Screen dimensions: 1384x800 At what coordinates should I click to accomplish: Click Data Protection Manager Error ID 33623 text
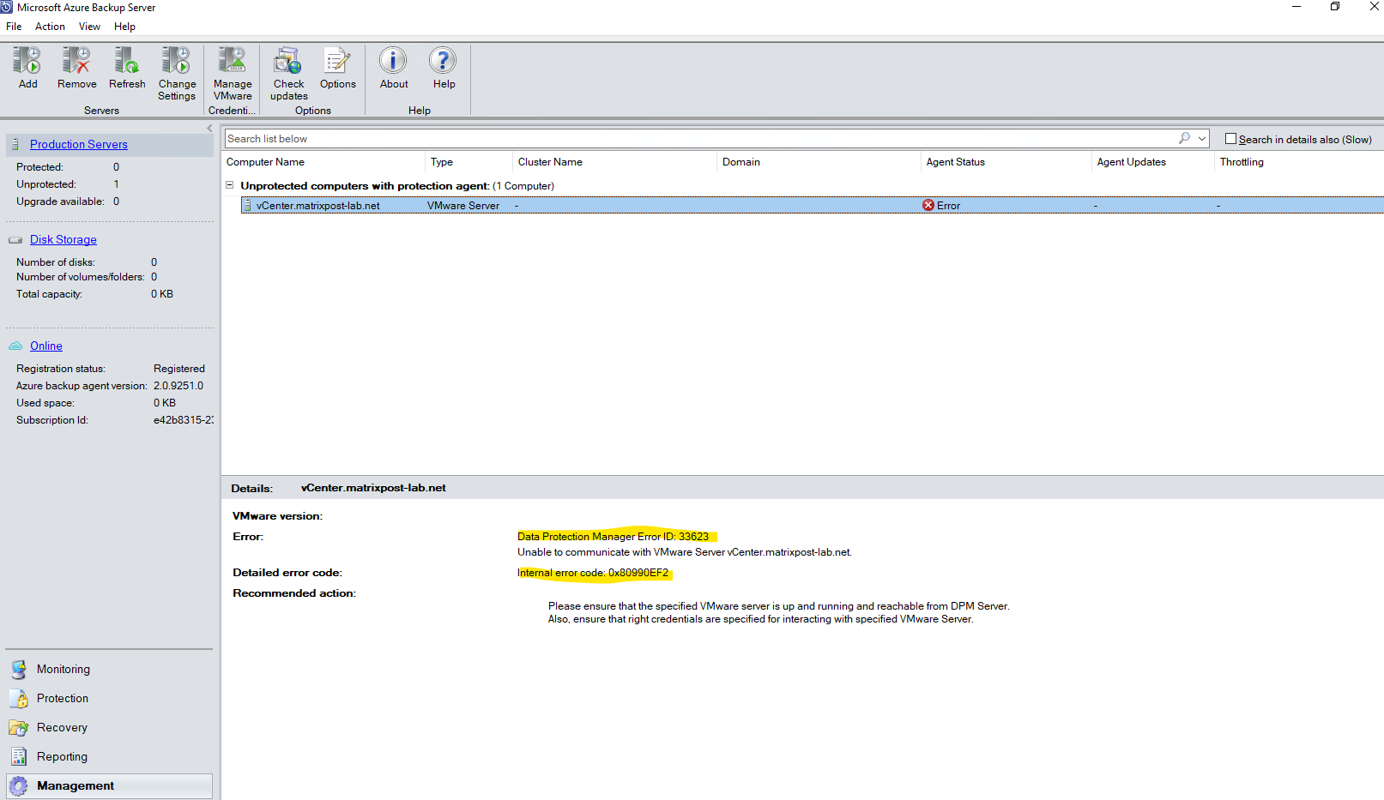point(613,537)
